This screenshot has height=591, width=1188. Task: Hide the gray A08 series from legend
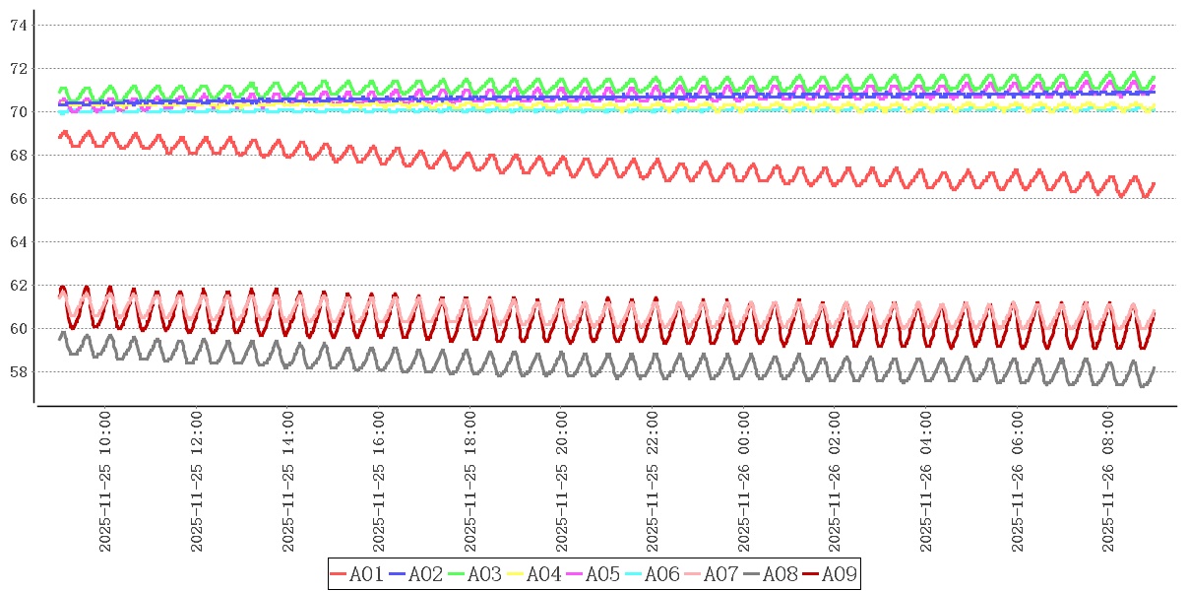pos(780,574)
